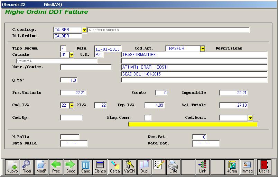
Task: Open the Ricer search magnifier tool
Action: pyautogui.click(x=27, y=167)
